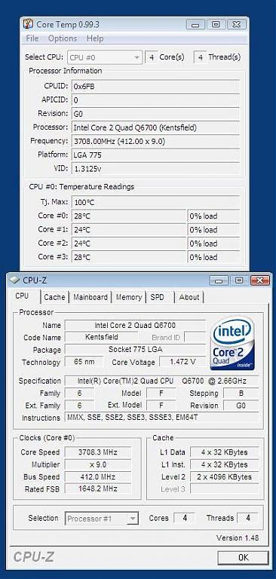276x579 pixels.
Task: Click the Core Temp thermometer title icon
Action: click(x=28, y=24)
